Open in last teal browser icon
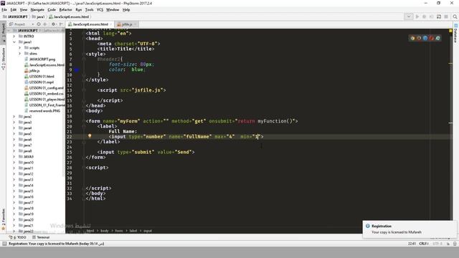Screen dimensions: 459x258 coord(438,38)
